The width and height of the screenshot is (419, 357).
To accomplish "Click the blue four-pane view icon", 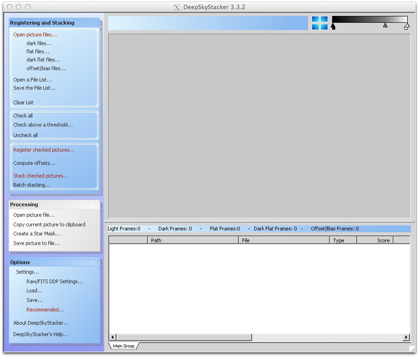I will coord(319,23).
